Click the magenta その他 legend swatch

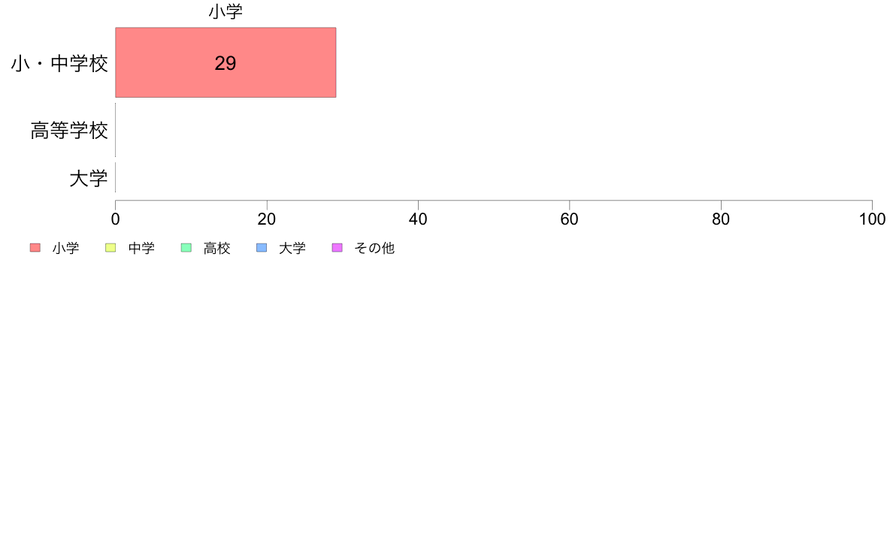tap(338, 248)
